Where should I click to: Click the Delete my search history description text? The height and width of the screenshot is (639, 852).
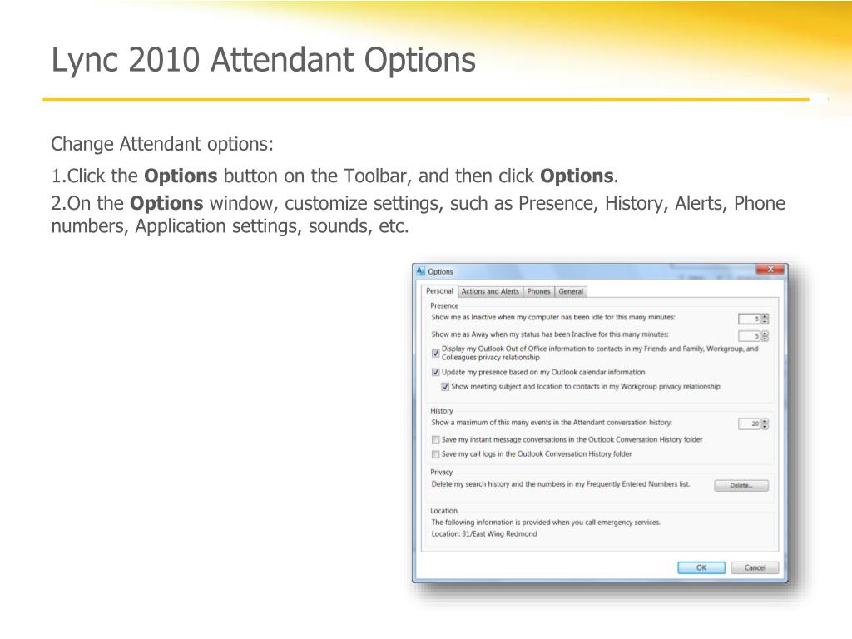(x=561, y=484)
